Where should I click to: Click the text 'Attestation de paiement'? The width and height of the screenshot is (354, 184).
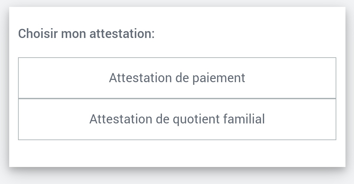(177, 78)
